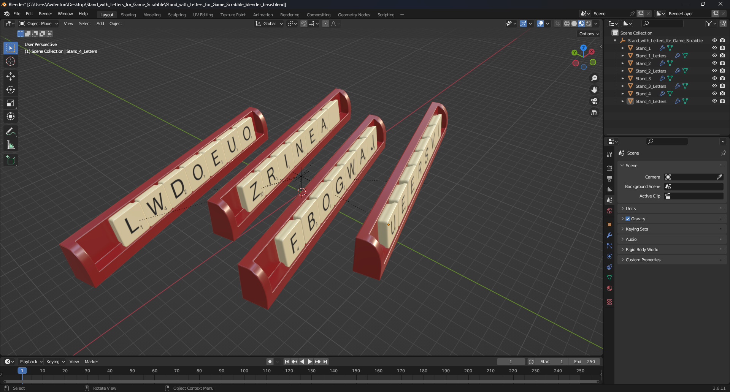Toggle the Gravity checkbox
Image resolution: width=730 pixels, height=392 pixels.
coord(628,219)
